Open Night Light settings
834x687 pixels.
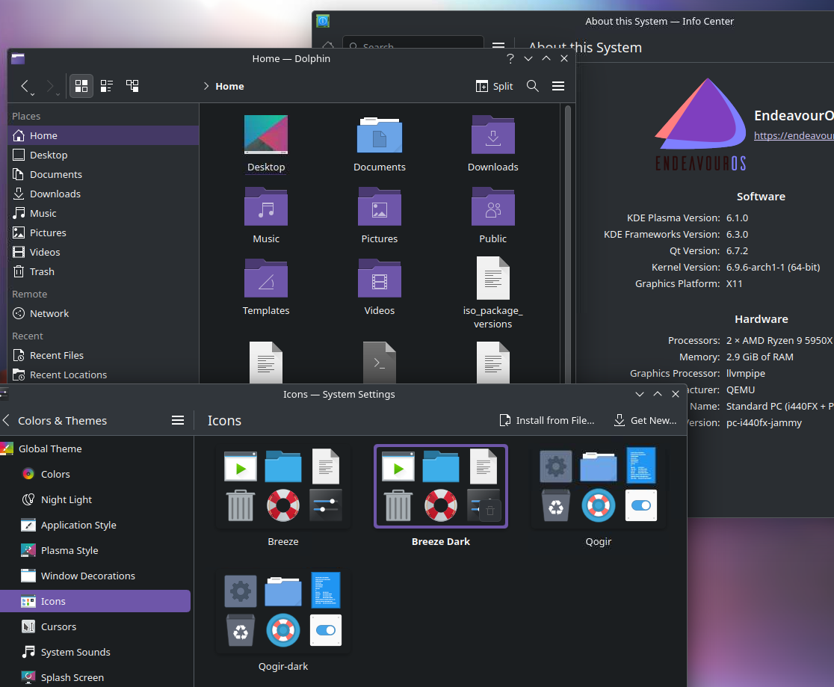click(96, 499)
